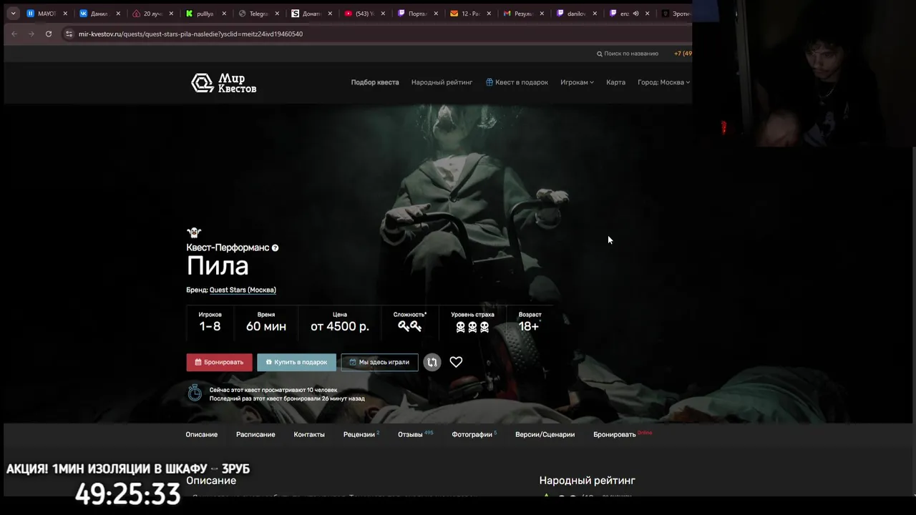Jump to Описание section

(202, 434)
